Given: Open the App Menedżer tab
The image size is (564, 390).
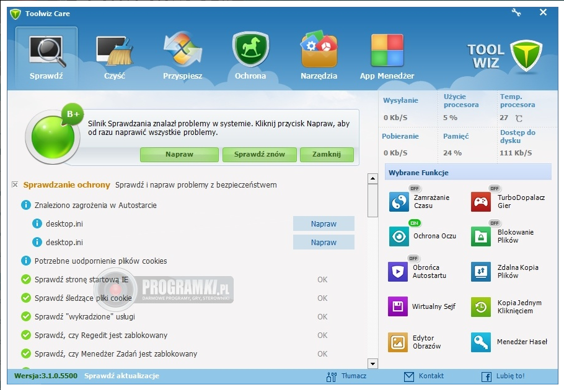Looking at the screenshot, I should pyautogui.click(x=387, y=57).
